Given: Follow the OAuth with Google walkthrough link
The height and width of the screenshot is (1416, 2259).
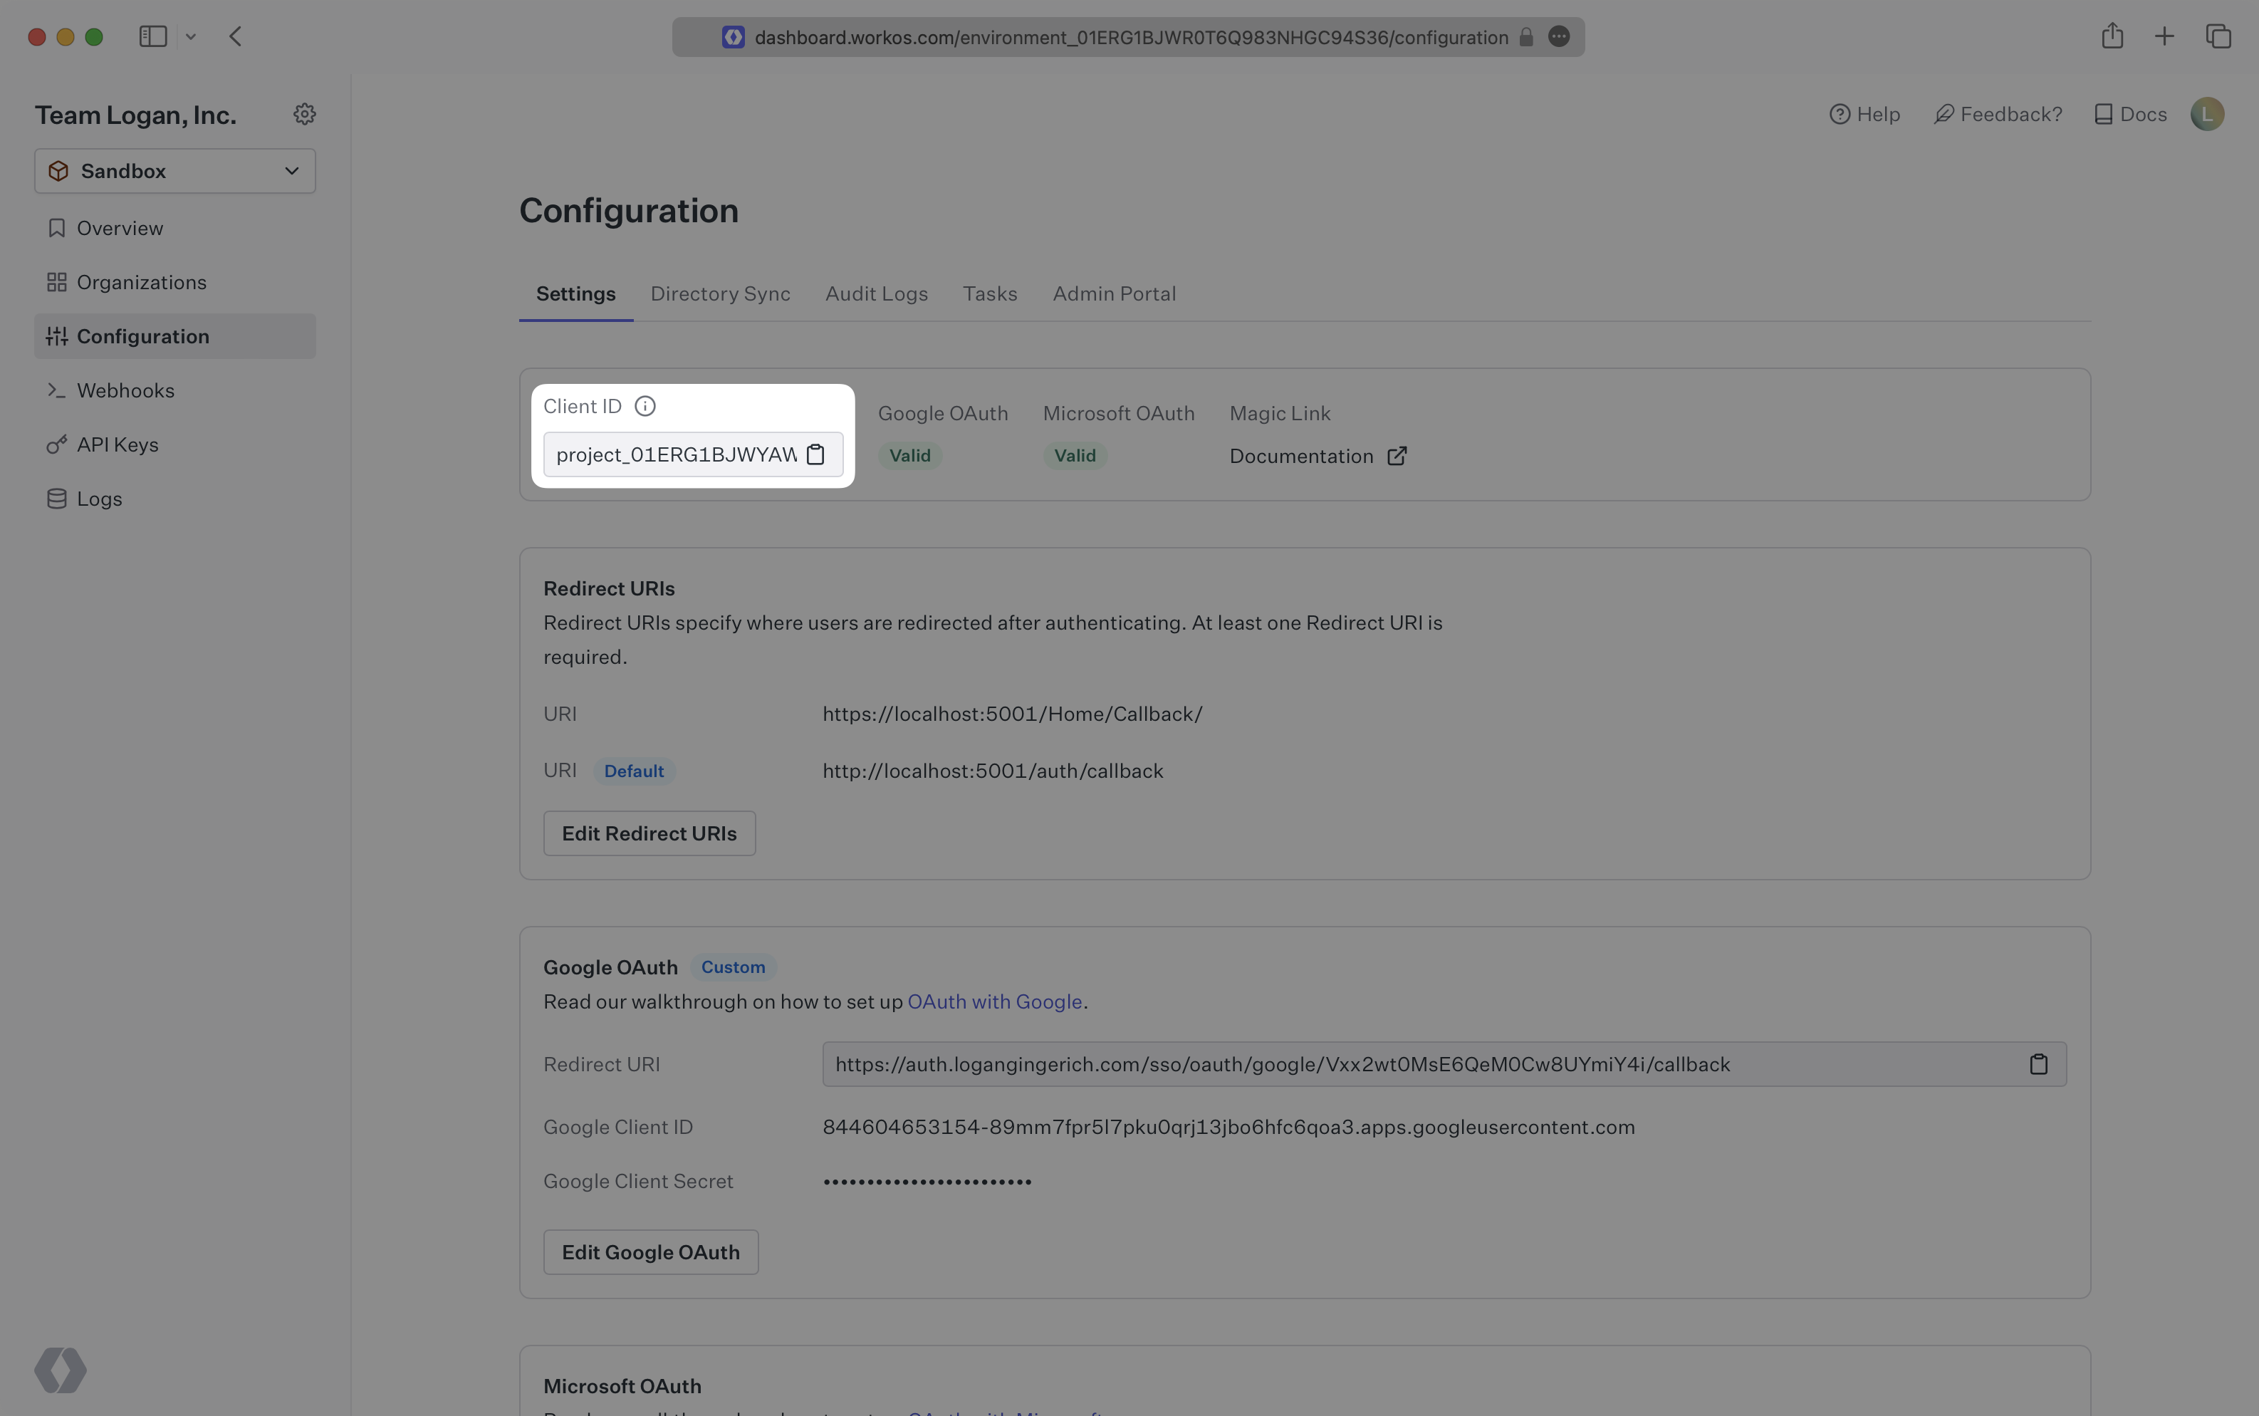Looking at the screenshot, I should [994, 1001].
